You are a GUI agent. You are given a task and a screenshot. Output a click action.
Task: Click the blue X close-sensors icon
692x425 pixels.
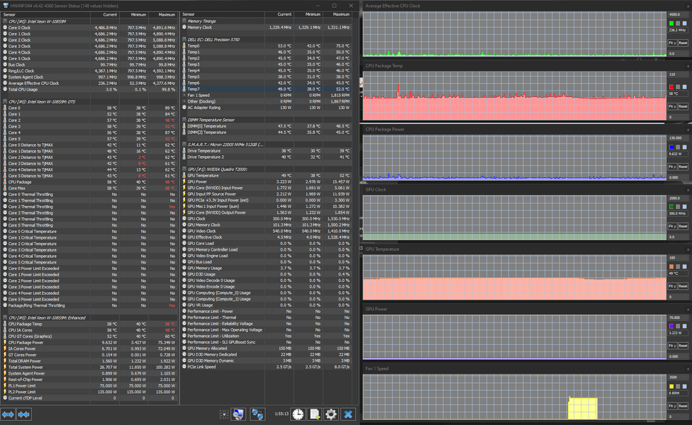point(348,414)
